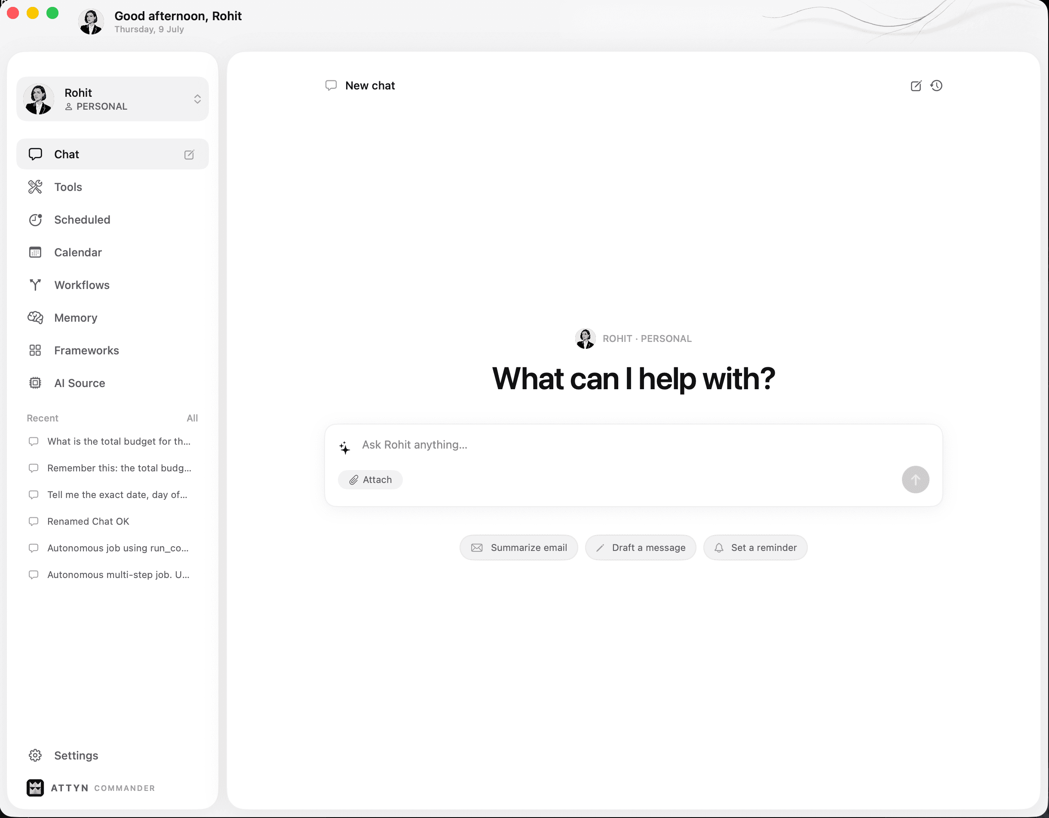
Task: Open recent chat 'Remember this: the total budg...'
Action: pos(112,468)
